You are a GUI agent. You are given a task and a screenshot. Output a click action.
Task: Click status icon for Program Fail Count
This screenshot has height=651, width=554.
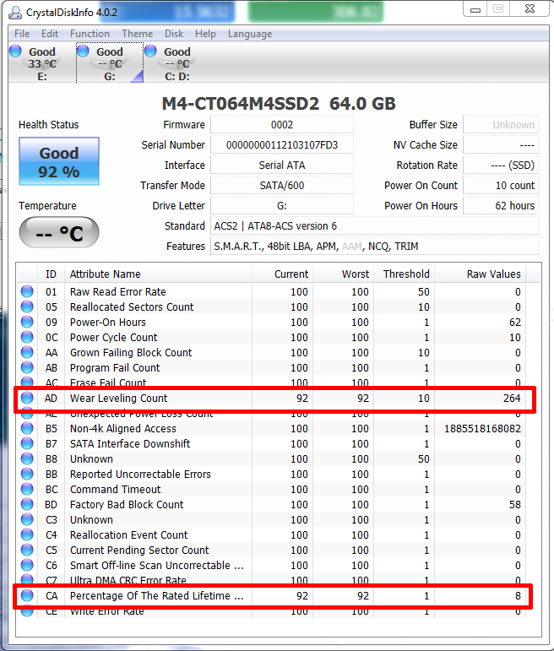click(27, 367)
